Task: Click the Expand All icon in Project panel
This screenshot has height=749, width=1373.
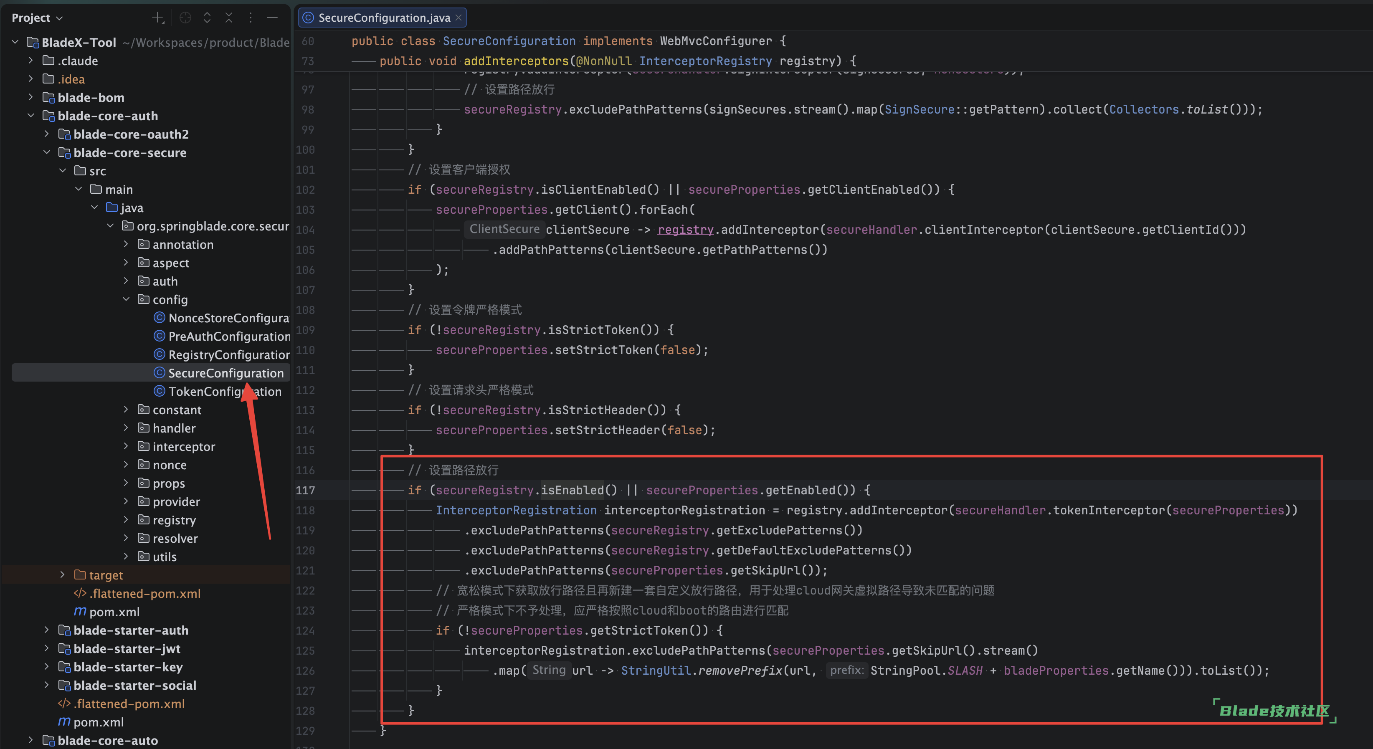Action: (x=207, y=18)
